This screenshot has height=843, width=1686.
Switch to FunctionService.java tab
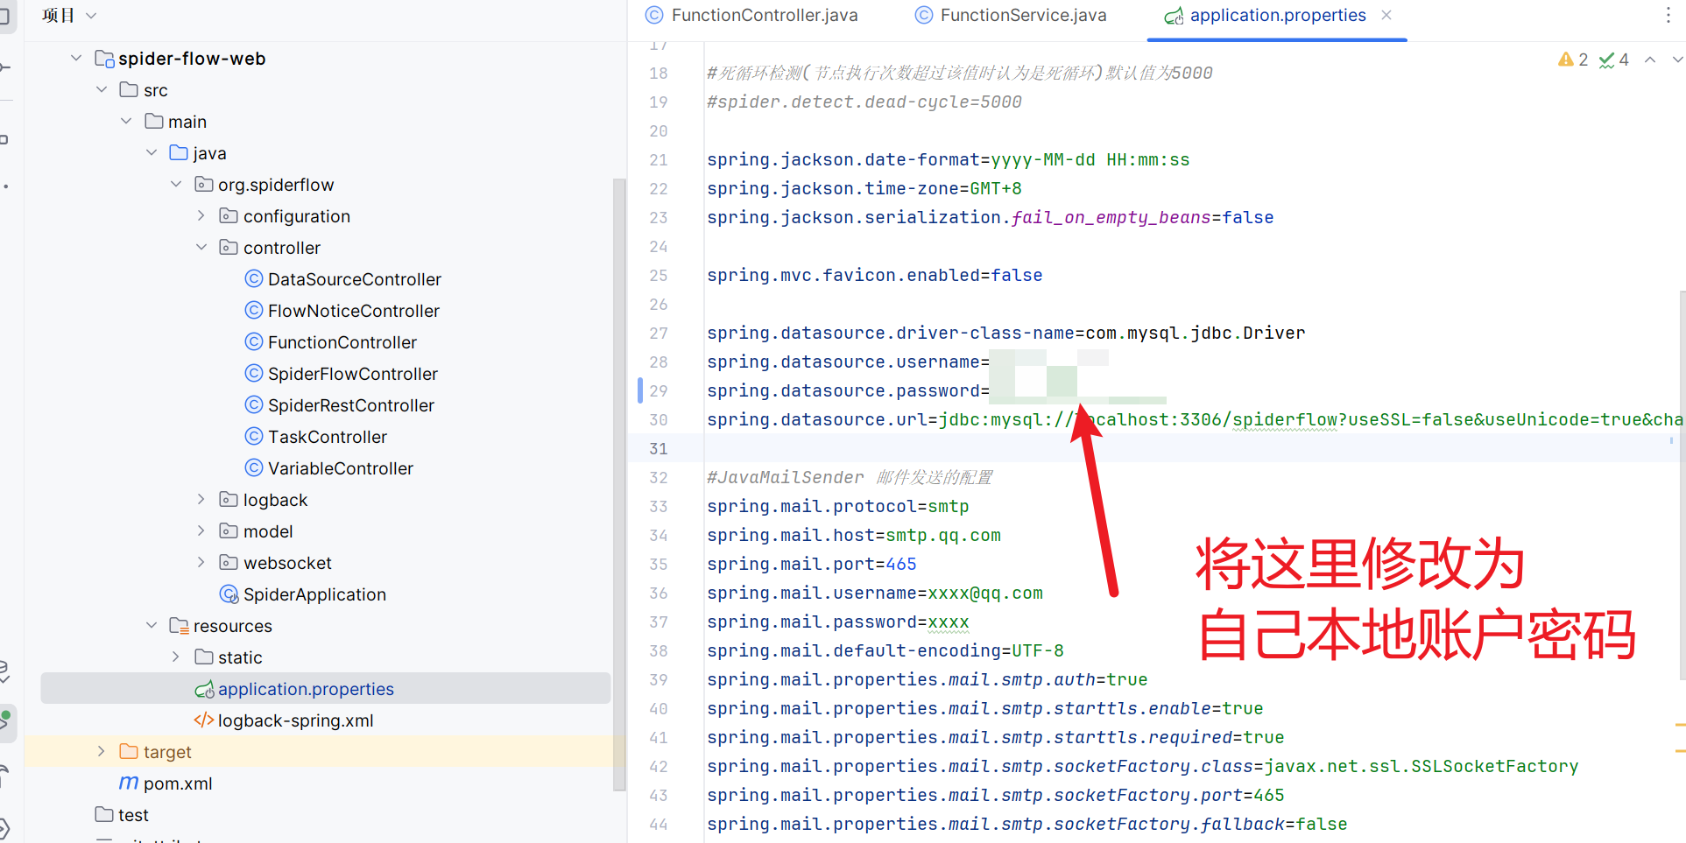point(1011,16)
